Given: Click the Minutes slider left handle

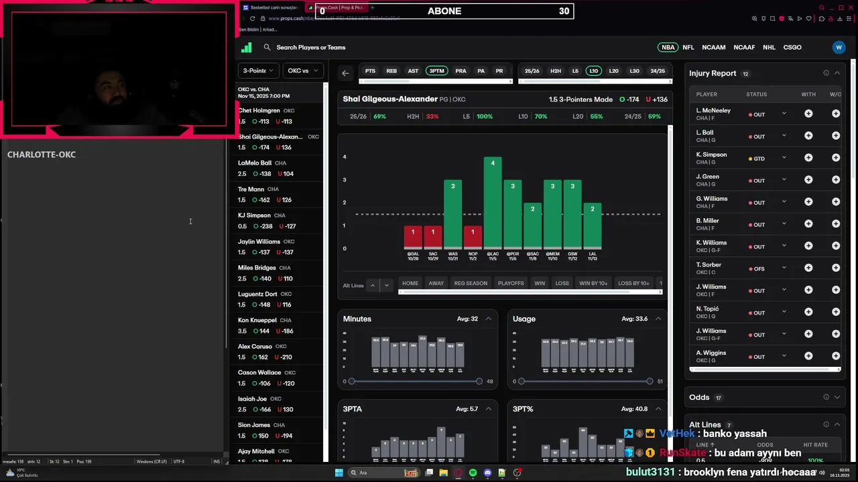Looking at the screenshot, I should [x=351, y=381].
